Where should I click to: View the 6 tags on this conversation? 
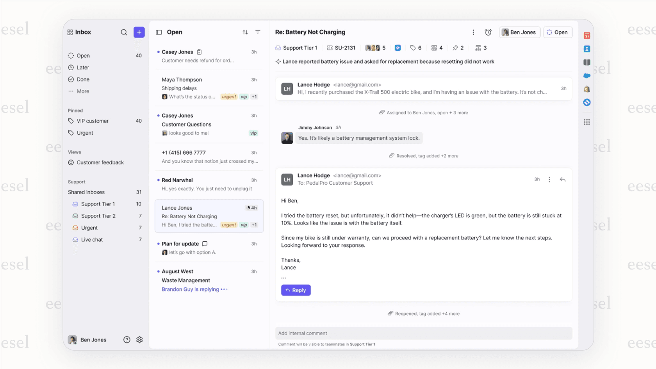416,48
